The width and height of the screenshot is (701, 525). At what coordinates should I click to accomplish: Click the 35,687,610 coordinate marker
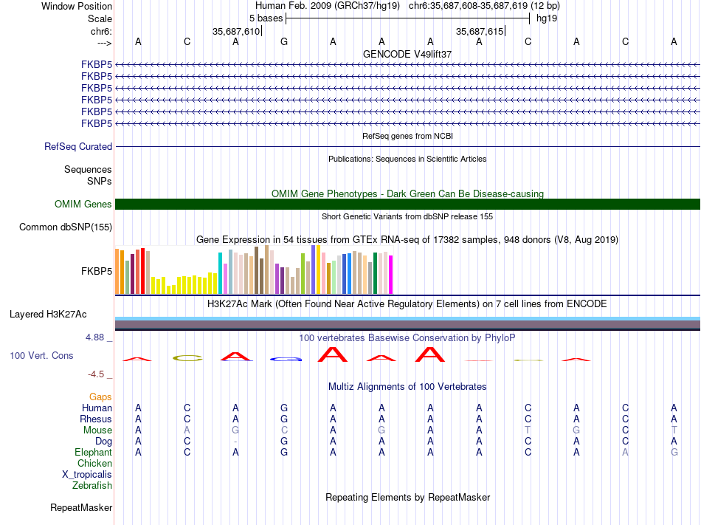[236, 31]
